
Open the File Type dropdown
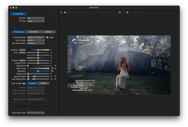(36, 18)
